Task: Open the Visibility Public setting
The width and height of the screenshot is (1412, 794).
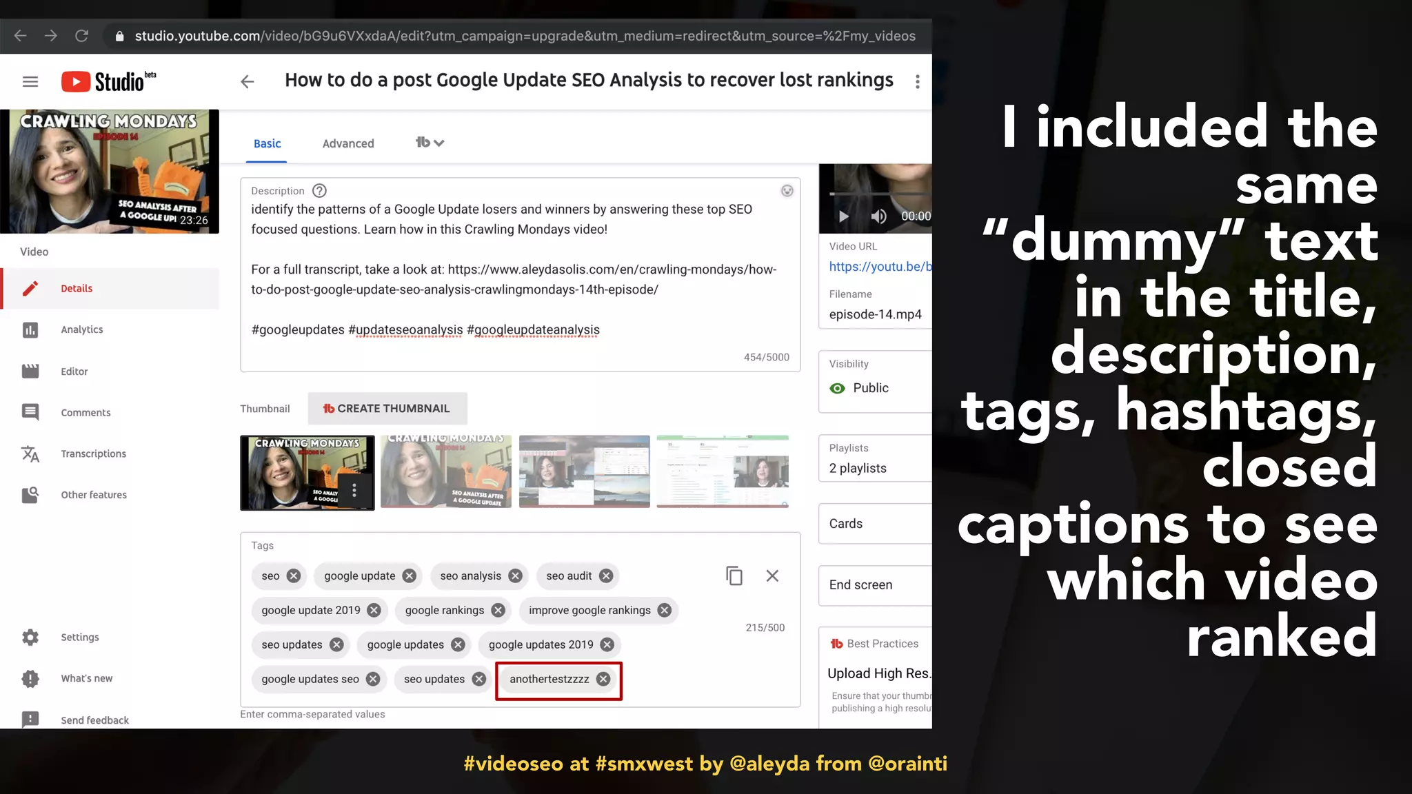Action: 876,381
